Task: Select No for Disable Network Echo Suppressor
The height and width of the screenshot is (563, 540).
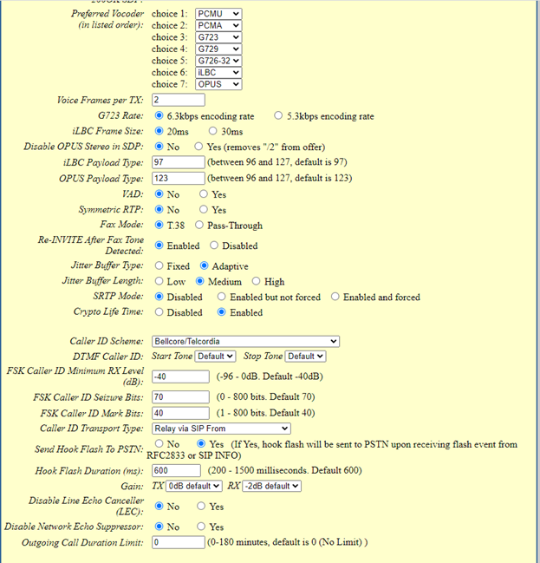Action: coord(159,527)
